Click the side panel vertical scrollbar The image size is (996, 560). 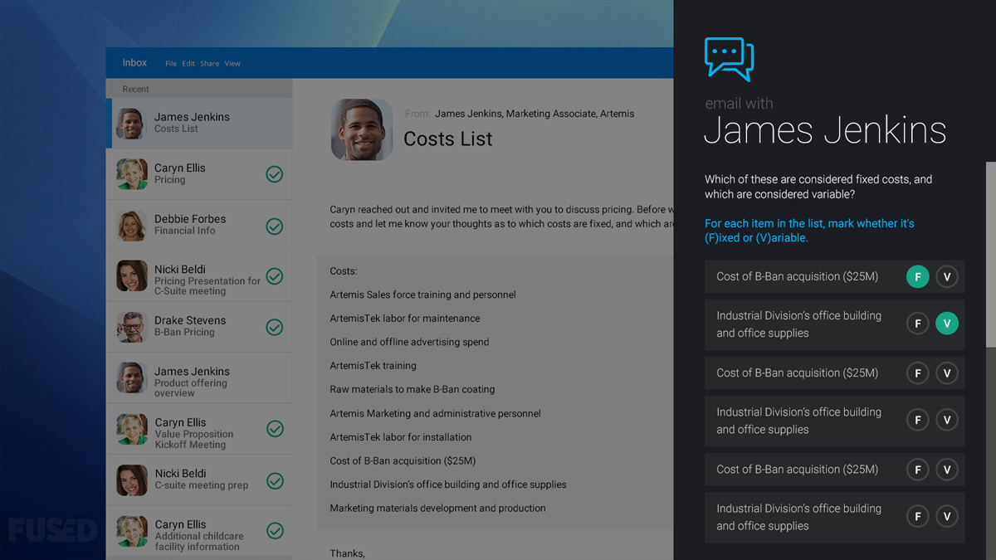point(991,255)
